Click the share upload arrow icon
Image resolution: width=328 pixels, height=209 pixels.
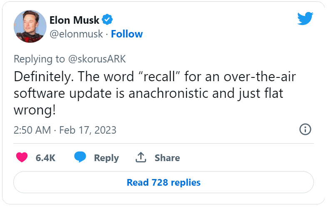pyautogui.click(x=141, y=157)
